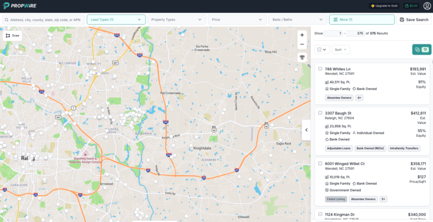
Task: Click the 40,511 Sq. Ft. detail
Action: coord(337,82)
